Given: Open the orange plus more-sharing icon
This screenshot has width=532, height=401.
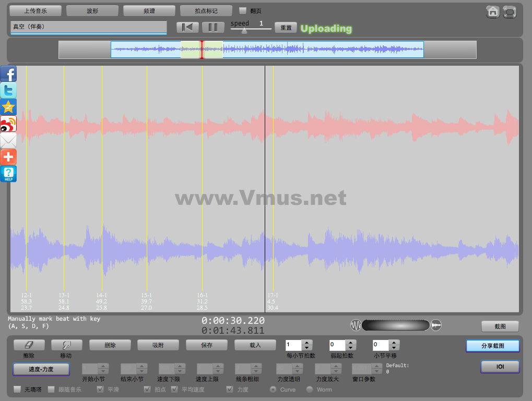Looking at the screenshot, I should tap(8, 156).
